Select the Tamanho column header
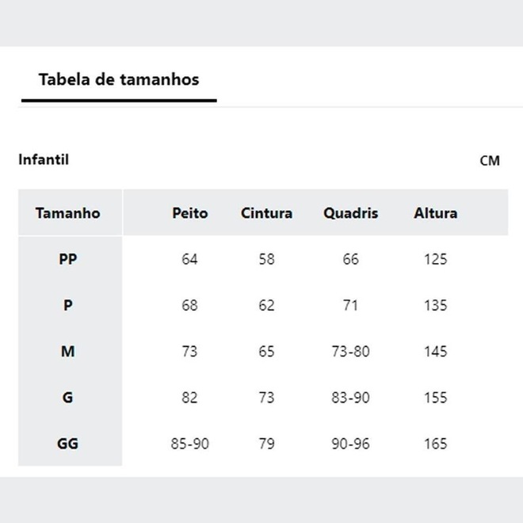Image resolution: width=523 pixels, height=523 pixels. 68,213
